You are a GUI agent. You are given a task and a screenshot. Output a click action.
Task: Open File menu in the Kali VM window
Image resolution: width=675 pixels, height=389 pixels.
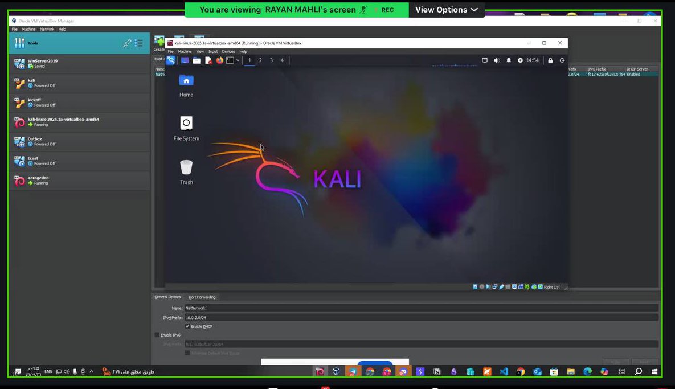point(170,51)
